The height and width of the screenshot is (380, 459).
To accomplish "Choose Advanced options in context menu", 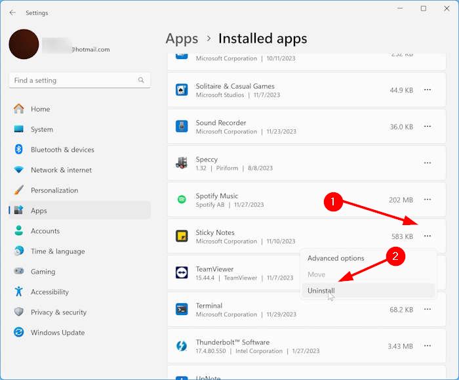I will [x=369, y=258].
